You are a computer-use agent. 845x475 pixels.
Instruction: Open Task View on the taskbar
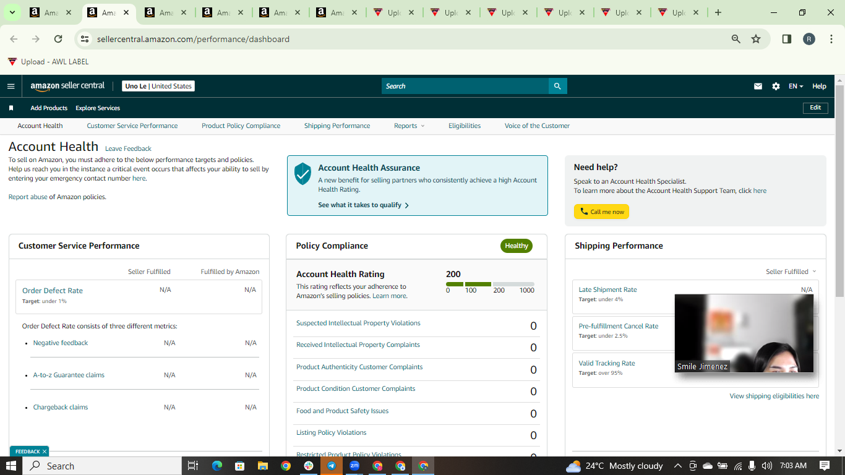192,466
